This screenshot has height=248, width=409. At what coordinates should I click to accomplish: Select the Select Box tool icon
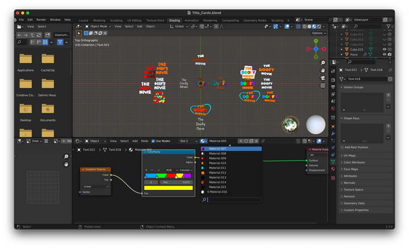[x=79, y=33]
